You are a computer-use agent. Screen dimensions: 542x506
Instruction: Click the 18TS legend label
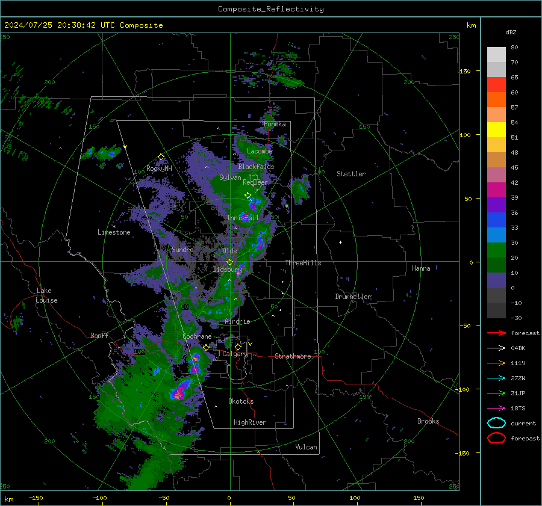click(x=518, y=409)
